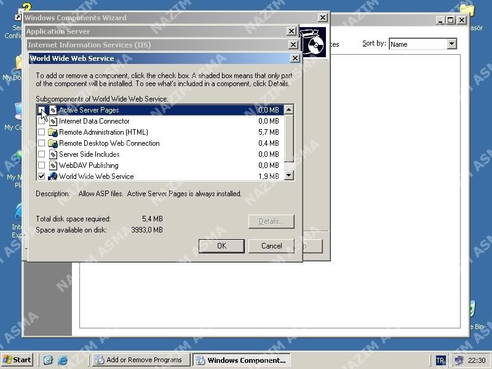The width and height of the screenshot is (492, 369).
Task: Enable the WebDAV Publishing checkbox
Action: click(41, 165)
